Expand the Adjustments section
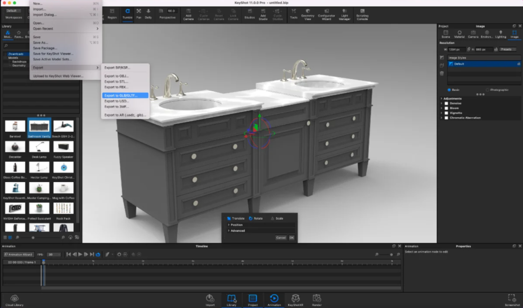The width and height of the screenshot is (523, 308). click(441, 98)
